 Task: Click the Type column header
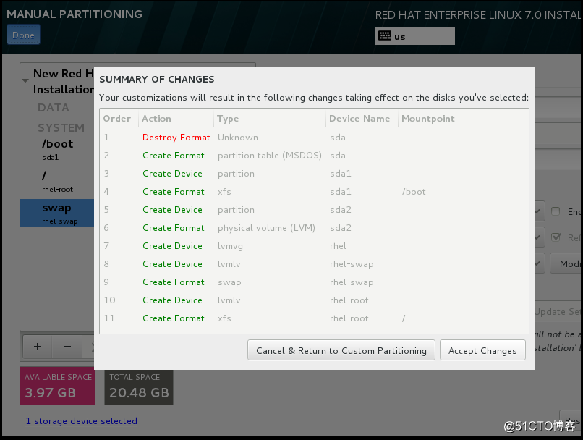pyautogui.click(x=270, y=118)
